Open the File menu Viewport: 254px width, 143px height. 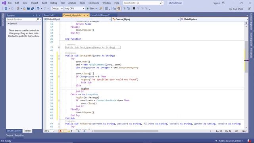10,3
